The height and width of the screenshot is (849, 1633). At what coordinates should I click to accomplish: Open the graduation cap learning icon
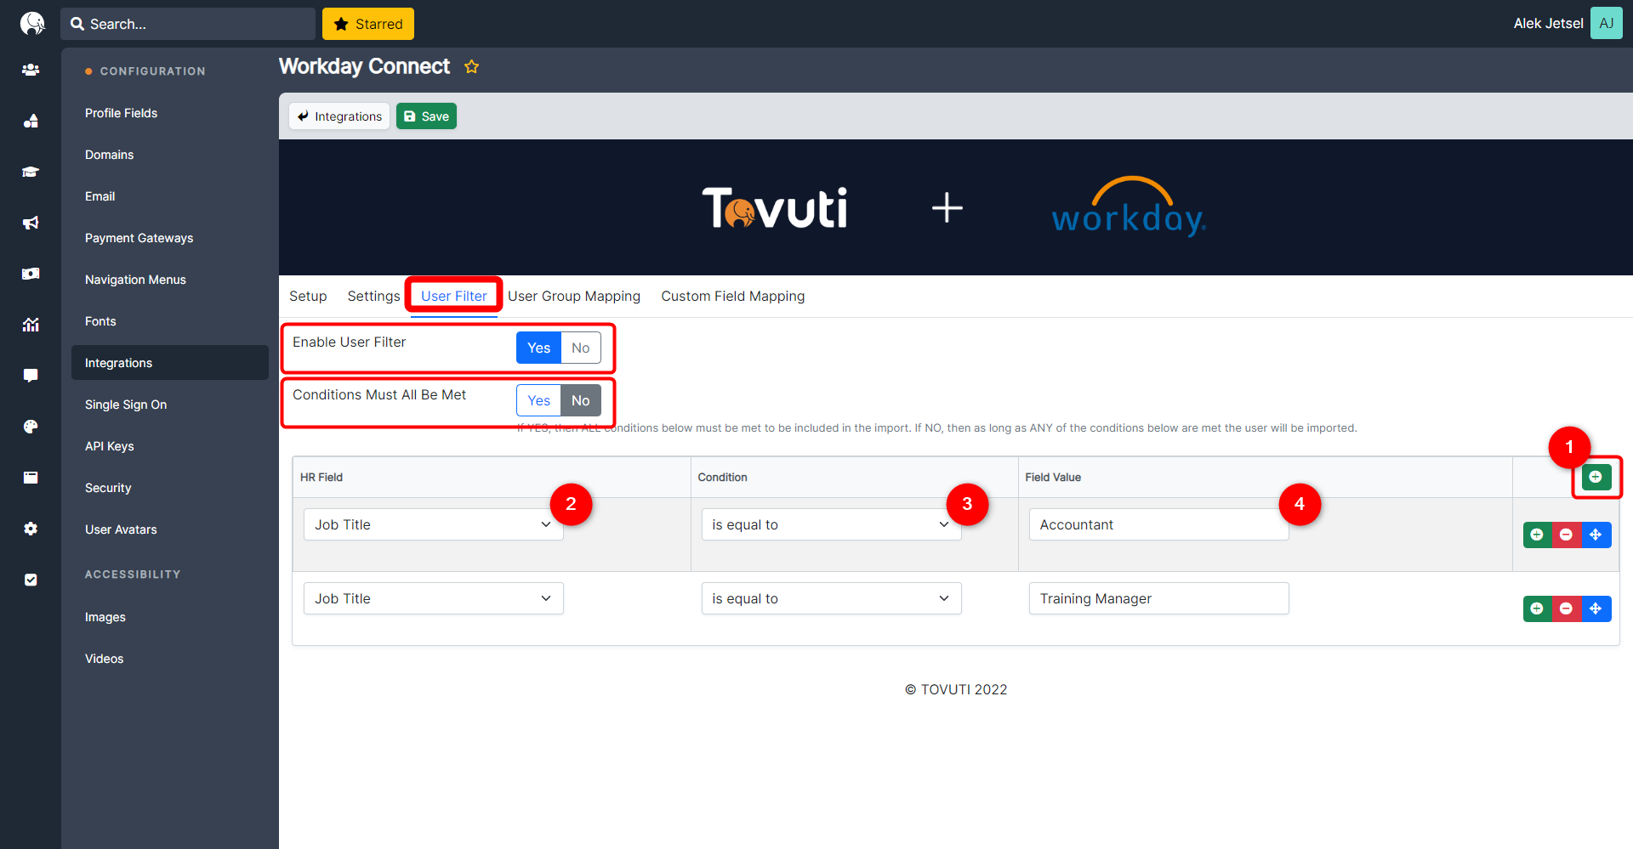pos(31,172)
